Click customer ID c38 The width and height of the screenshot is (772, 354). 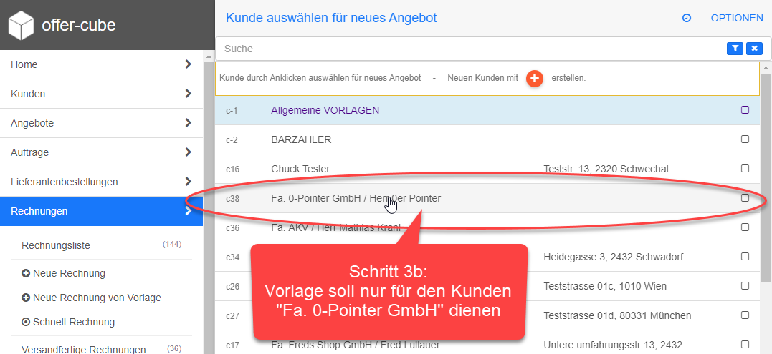[232, 198]
